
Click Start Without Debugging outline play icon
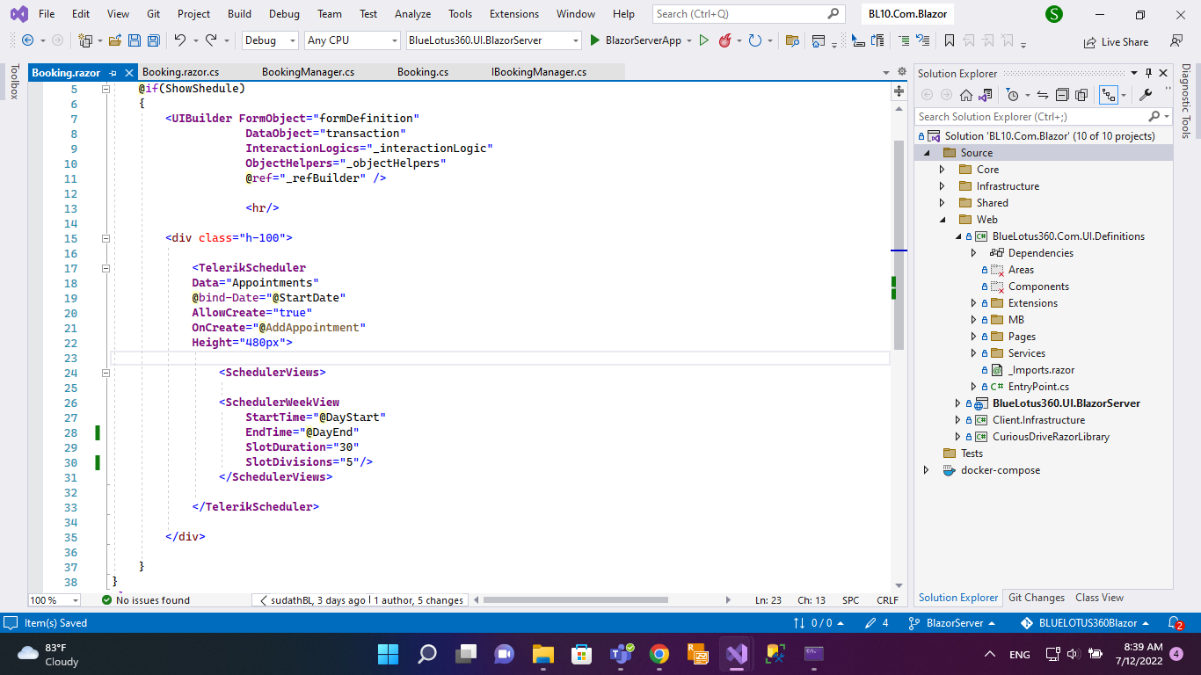click(x=703, y=40)
